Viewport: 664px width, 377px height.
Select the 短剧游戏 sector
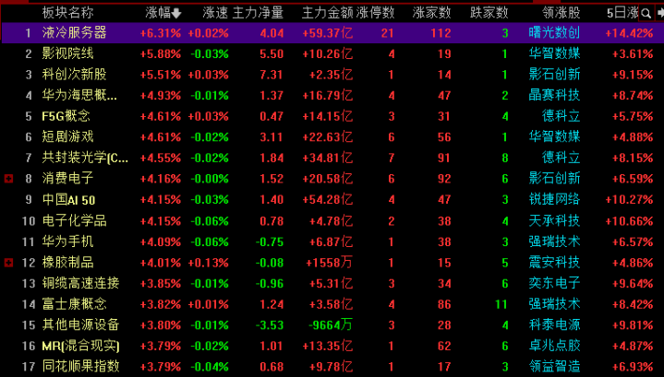67,137
